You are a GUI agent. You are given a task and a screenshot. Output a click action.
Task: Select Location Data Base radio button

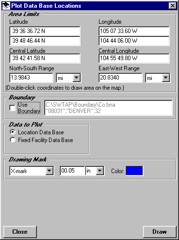pyautogui.click(x=13, y=132)
